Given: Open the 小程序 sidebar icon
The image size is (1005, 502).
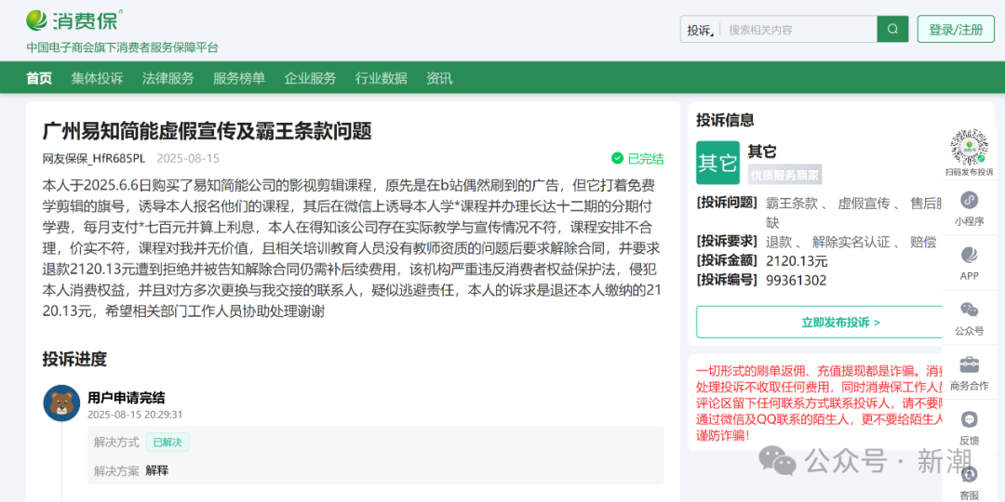Looking at the screenshot, I should (x=969, y=201).
